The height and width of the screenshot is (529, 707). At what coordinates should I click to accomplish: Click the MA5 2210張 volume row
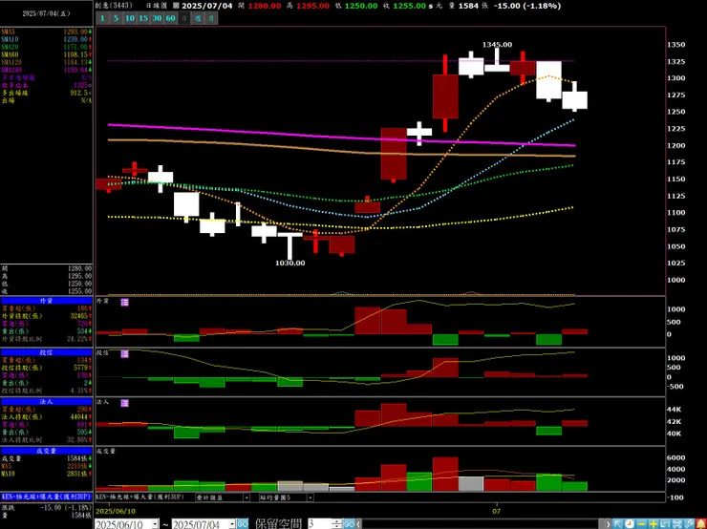47,466
